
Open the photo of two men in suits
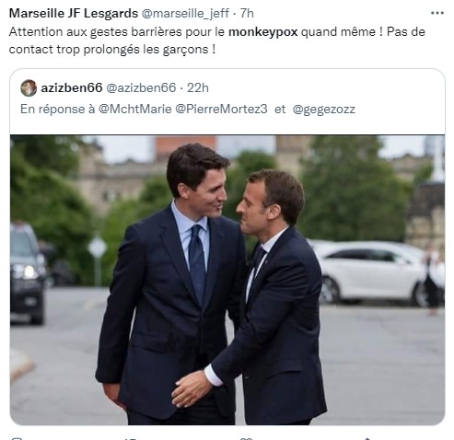point(227,280)
